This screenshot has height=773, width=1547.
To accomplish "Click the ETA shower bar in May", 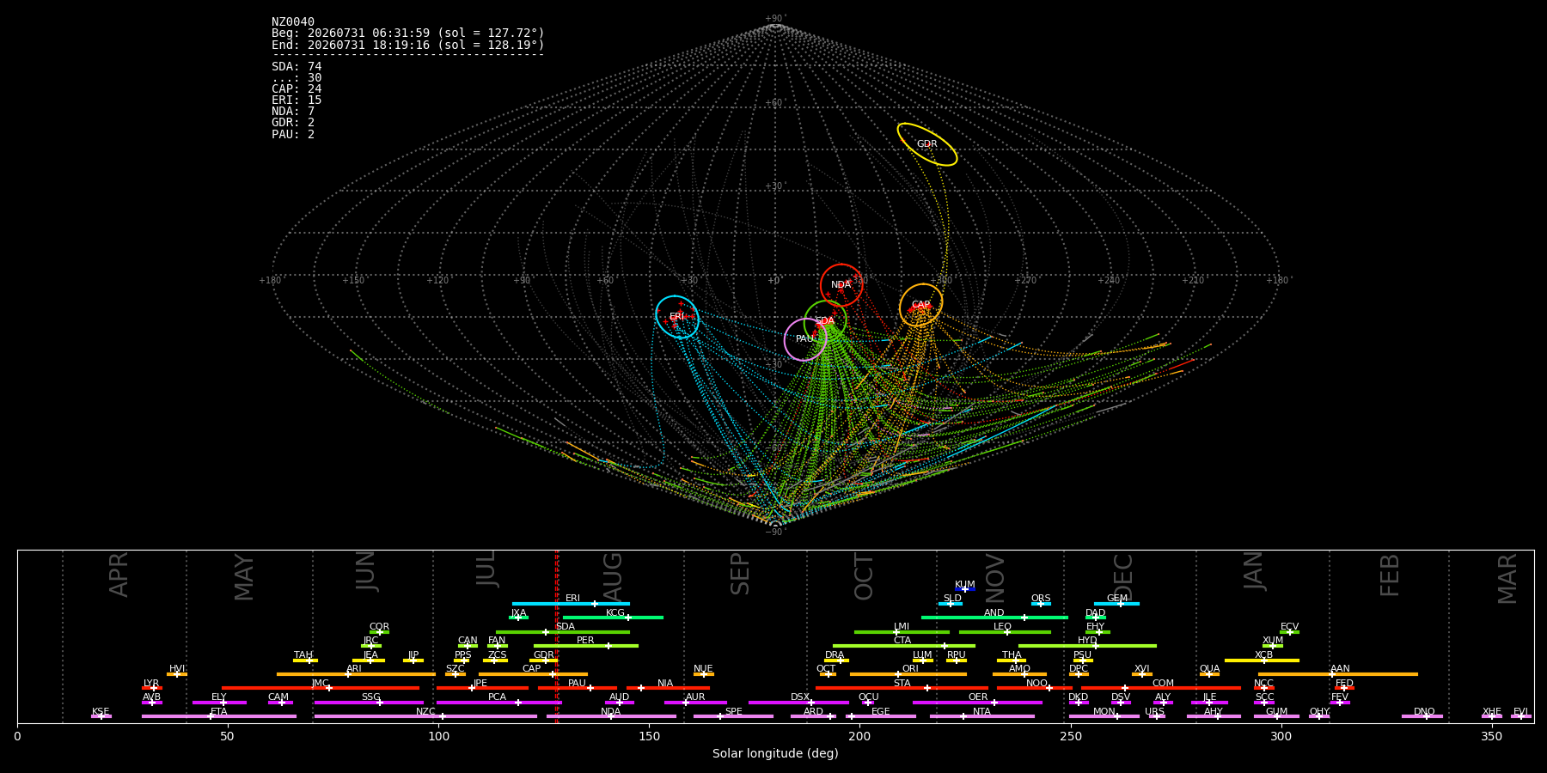I will point(219,716).
